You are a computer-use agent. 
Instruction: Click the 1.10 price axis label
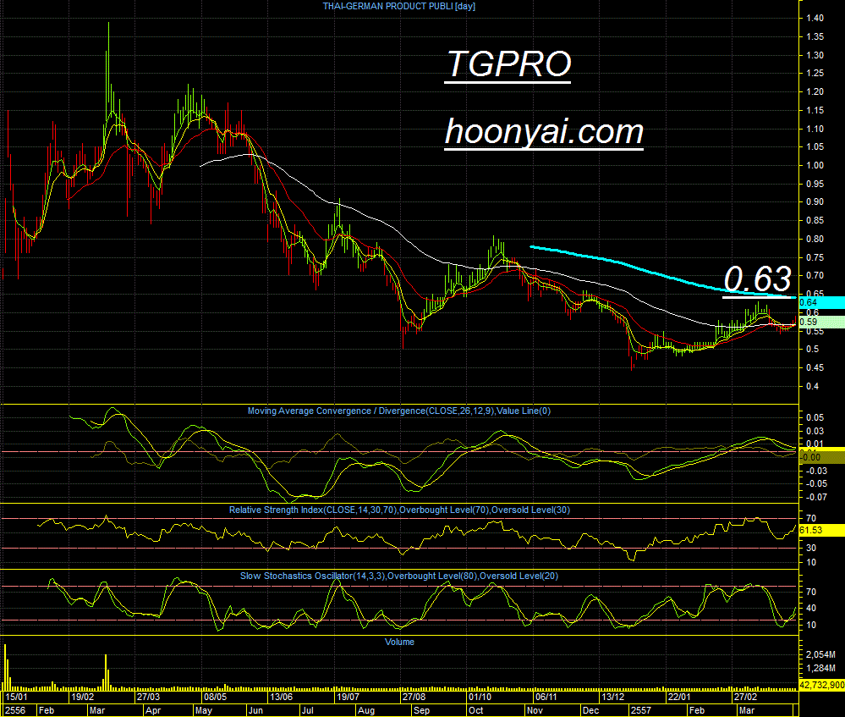click(x=815, y=129)
